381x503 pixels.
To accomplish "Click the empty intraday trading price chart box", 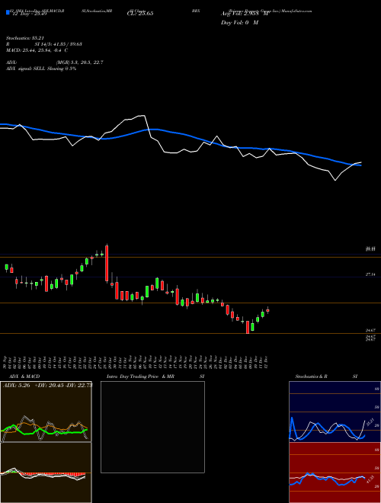I will (152, 427).
